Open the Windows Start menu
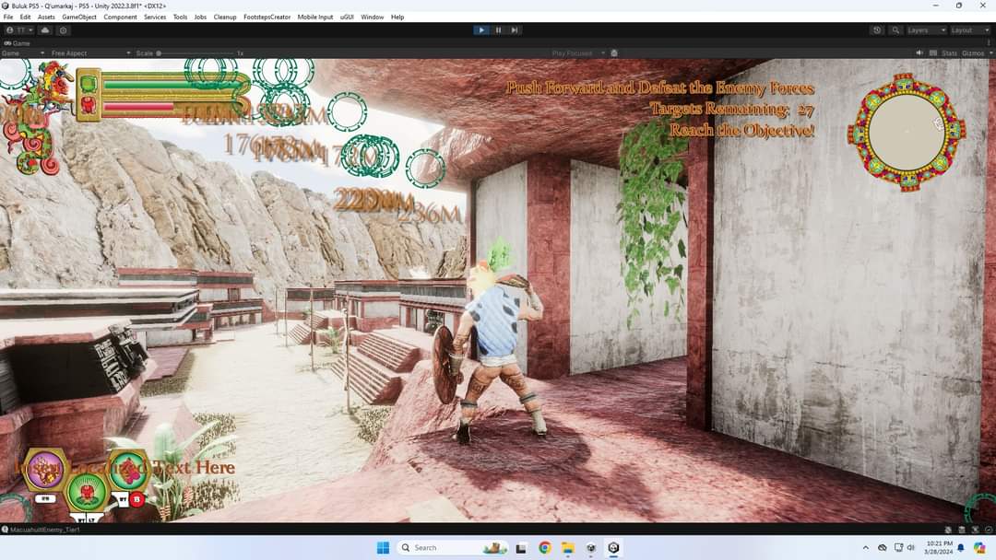996x560 pixels. 383,547
